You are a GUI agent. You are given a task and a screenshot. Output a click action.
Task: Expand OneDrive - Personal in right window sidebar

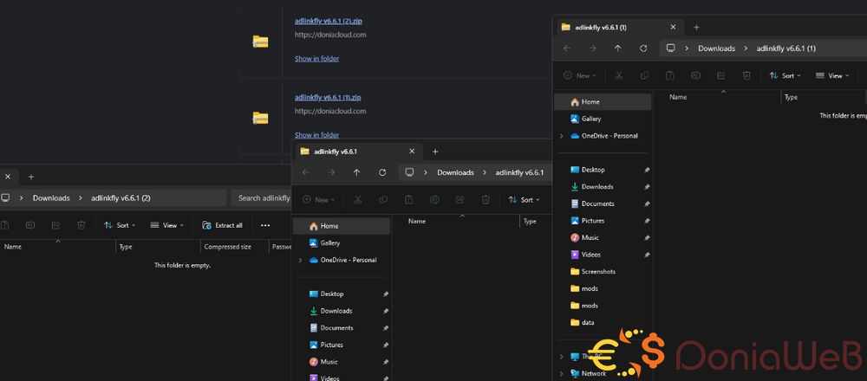tap(562, 136)
